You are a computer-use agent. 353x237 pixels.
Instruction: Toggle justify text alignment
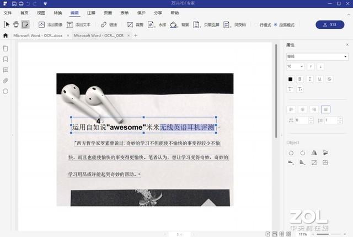pos(325,109)
